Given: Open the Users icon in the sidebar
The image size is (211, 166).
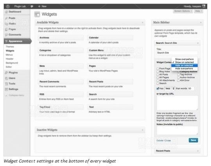Looking at the screenshot, I should coord(6,78).
